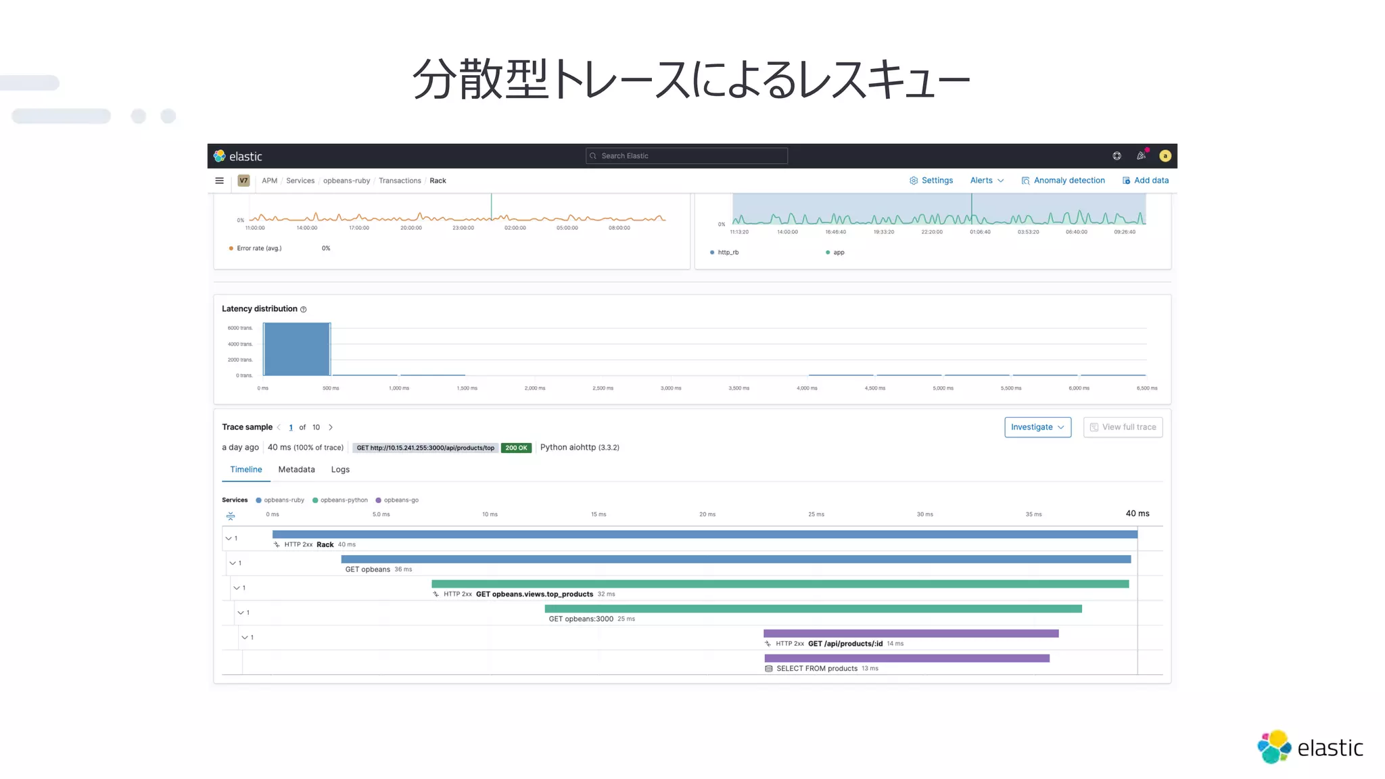
Task: Open the help menu icon
Action: (1117, 156)
